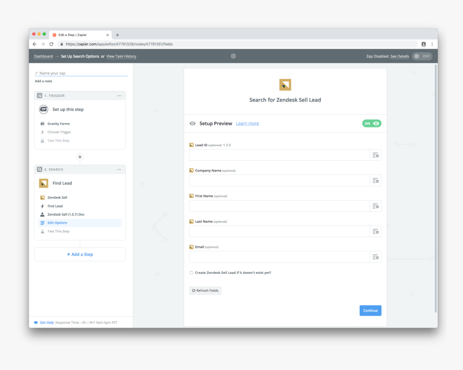463x370 pixels.
Task: Toggle the Setup Preview ON switch
Action: [372, 123]
